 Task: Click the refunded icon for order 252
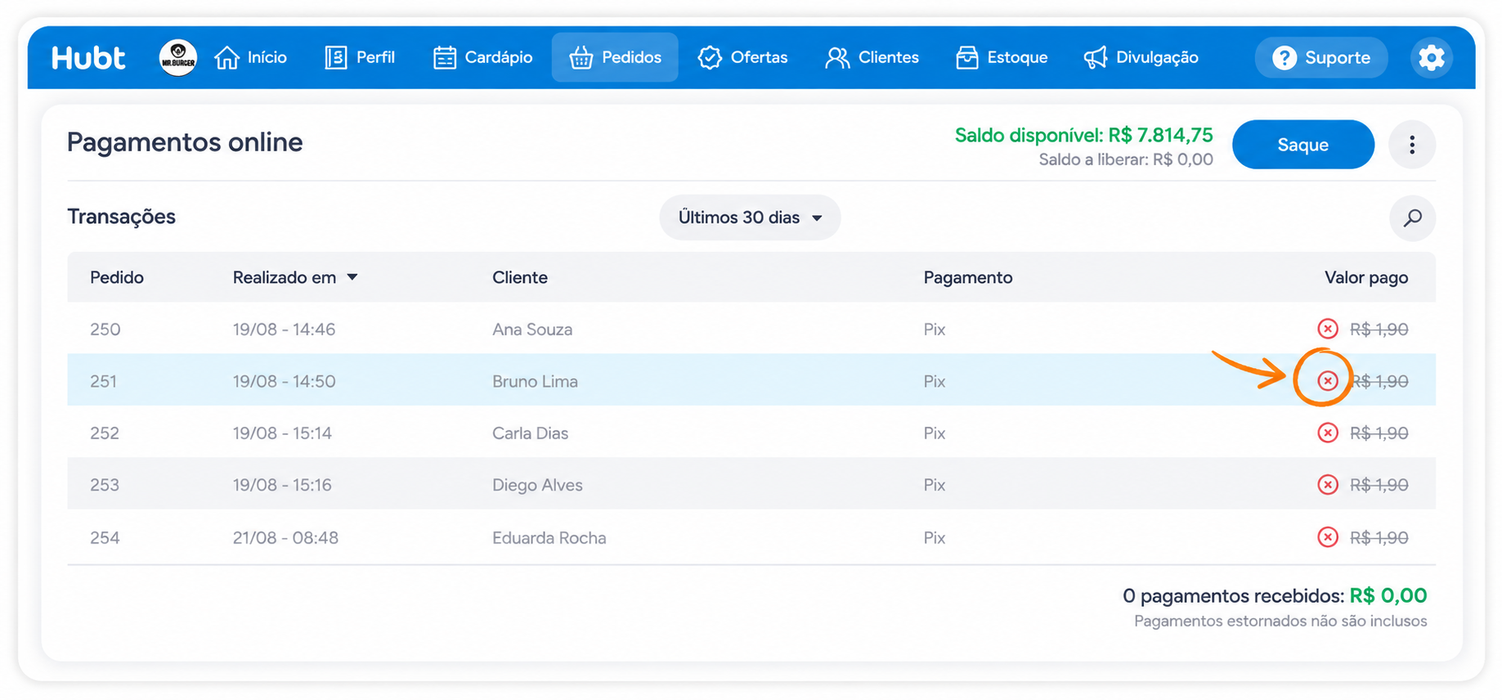pyautogui.click(x=1328, y=433)
